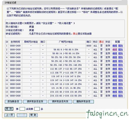Delete rule 9 for 119.147.9.1 range

point(121,76)
